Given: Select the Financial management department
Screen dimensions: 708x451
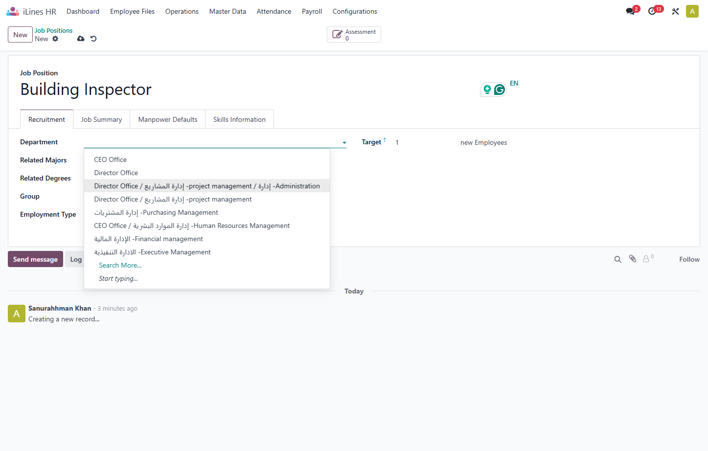Looking at the screenshot, I should (x=207, y=239).
